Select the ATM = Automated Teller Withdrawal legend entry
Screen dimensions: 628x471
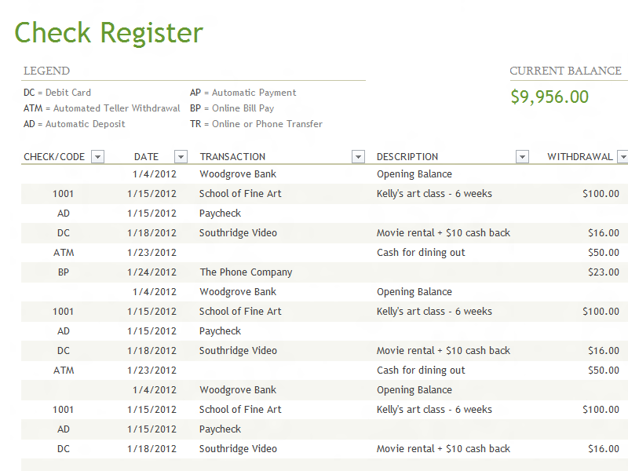(101, 108)
